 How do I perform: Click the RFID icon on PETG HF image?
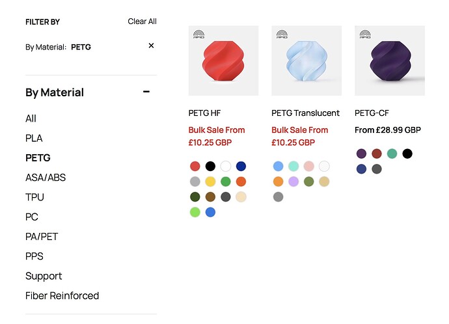click(198, 34)
